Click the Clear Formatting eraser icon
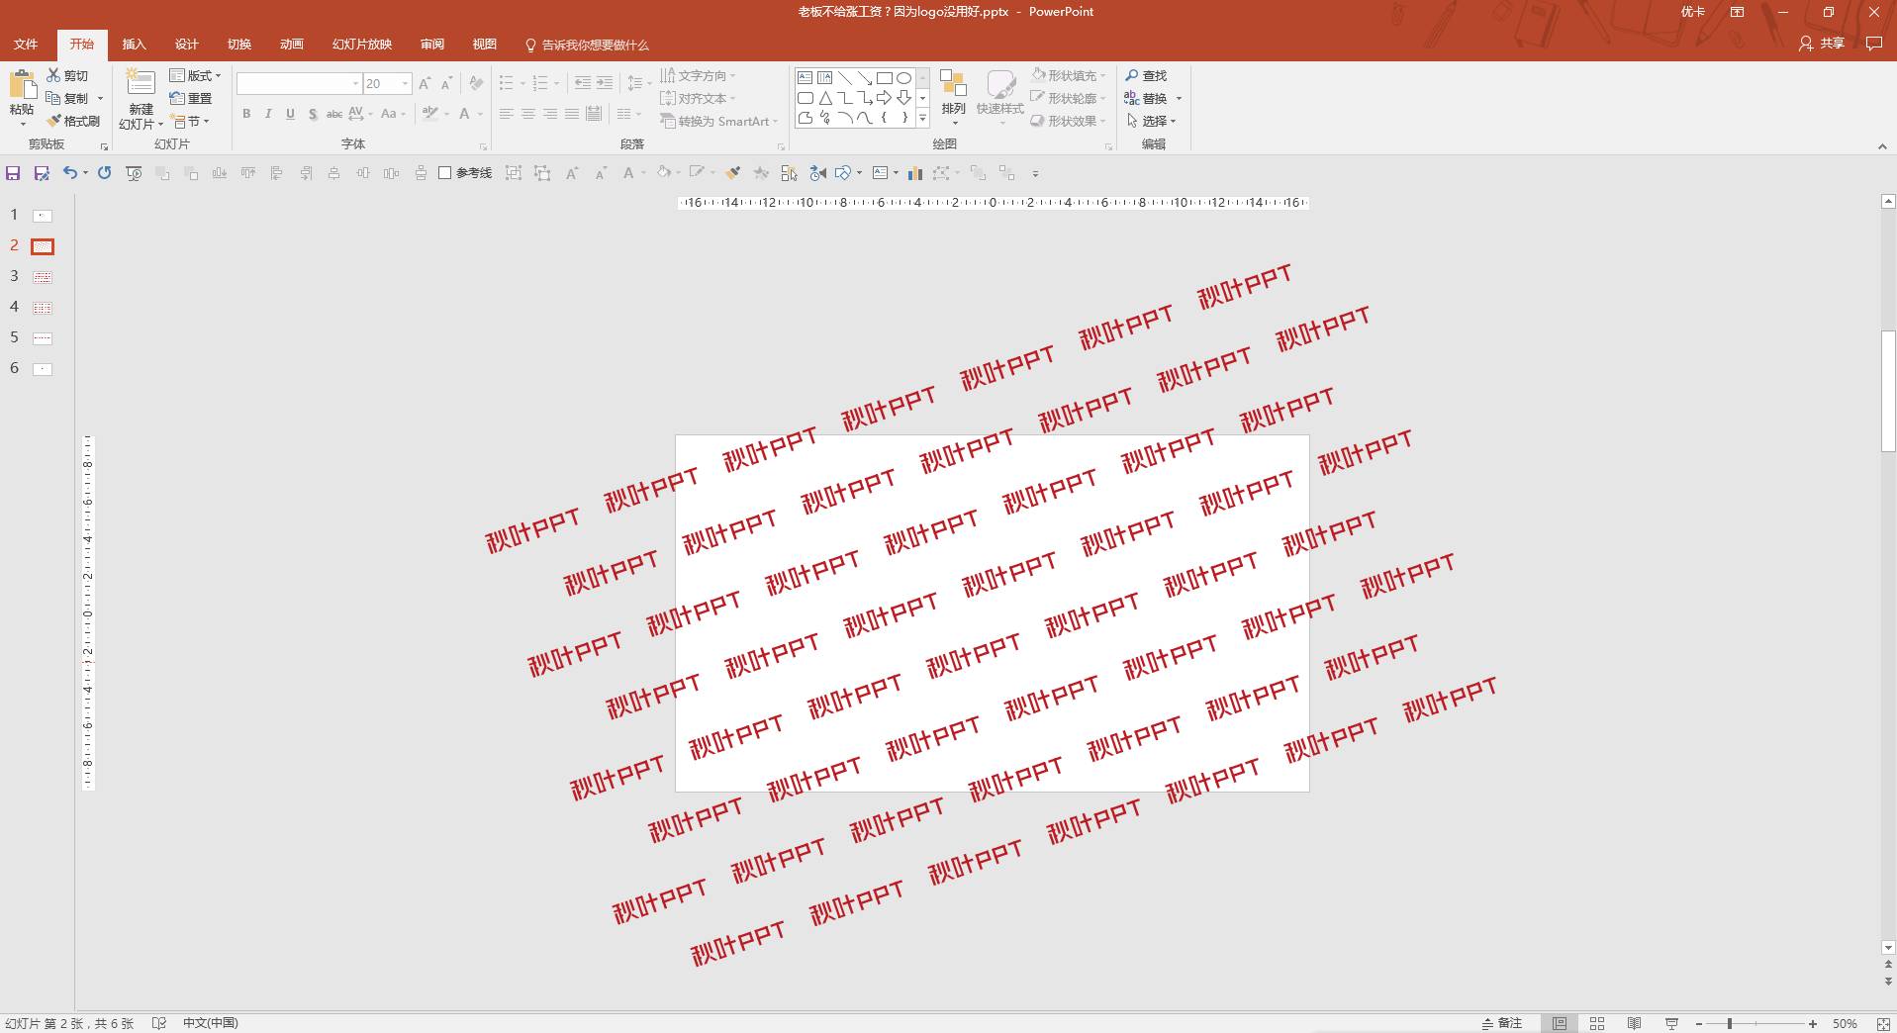This screenshot has height=1033, width=1897. point(476,84)
